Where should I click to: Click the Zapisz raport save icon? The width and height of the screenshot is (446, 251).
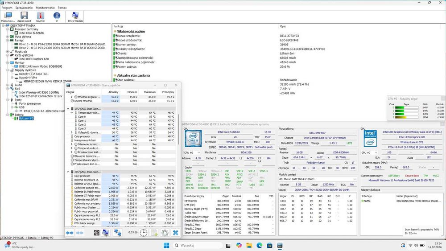coord(24,17)
